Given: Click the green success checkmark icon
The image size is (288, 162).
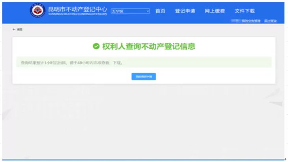Looking at the screenshot, I should pos(96,47).
